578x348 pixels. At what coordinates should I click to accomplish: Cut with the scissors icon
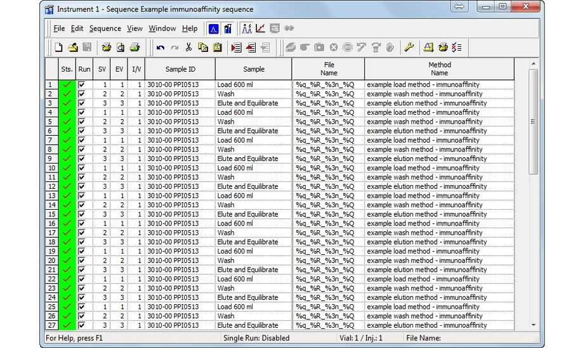point(188,48)
